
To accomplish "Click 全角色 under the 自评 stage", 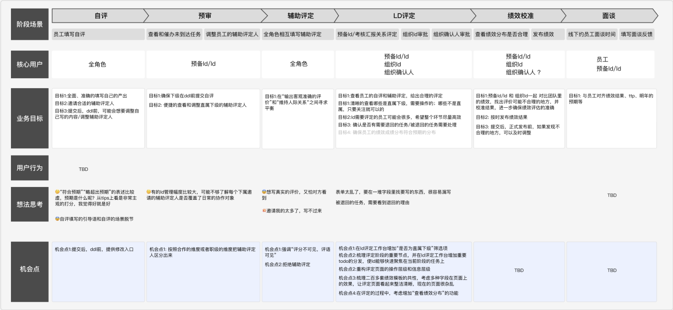I will [x=98, y=64].
